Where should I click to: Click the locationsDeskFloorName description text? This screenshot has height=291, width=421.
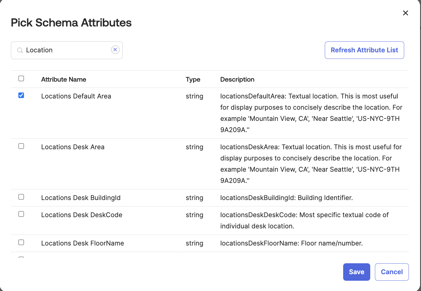[x=291, y=243]
